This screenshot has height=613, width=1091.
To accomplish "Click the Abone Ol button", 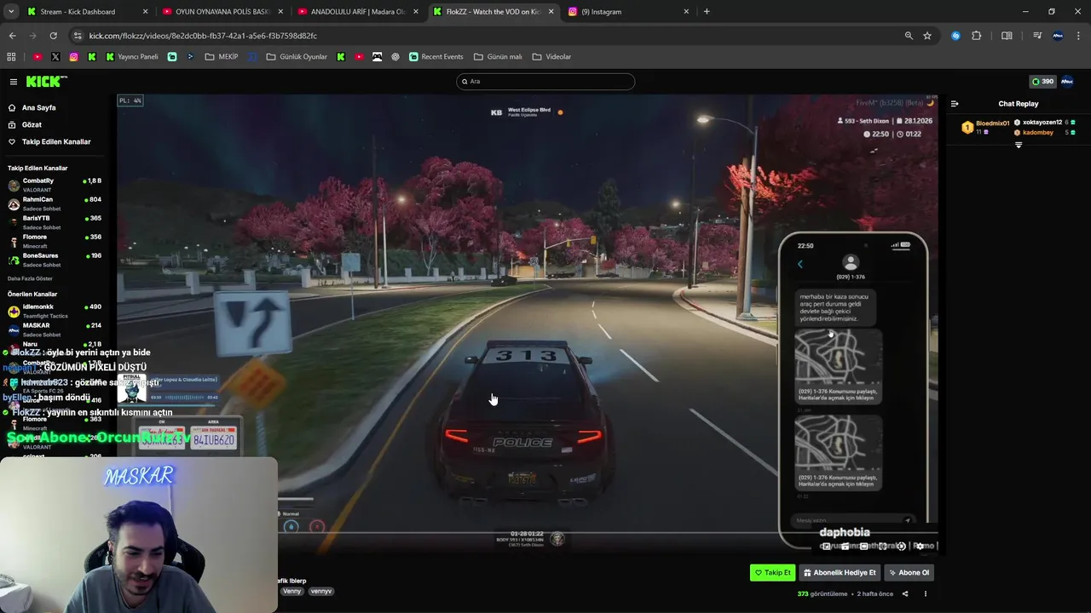I will [x=909, y=573].
